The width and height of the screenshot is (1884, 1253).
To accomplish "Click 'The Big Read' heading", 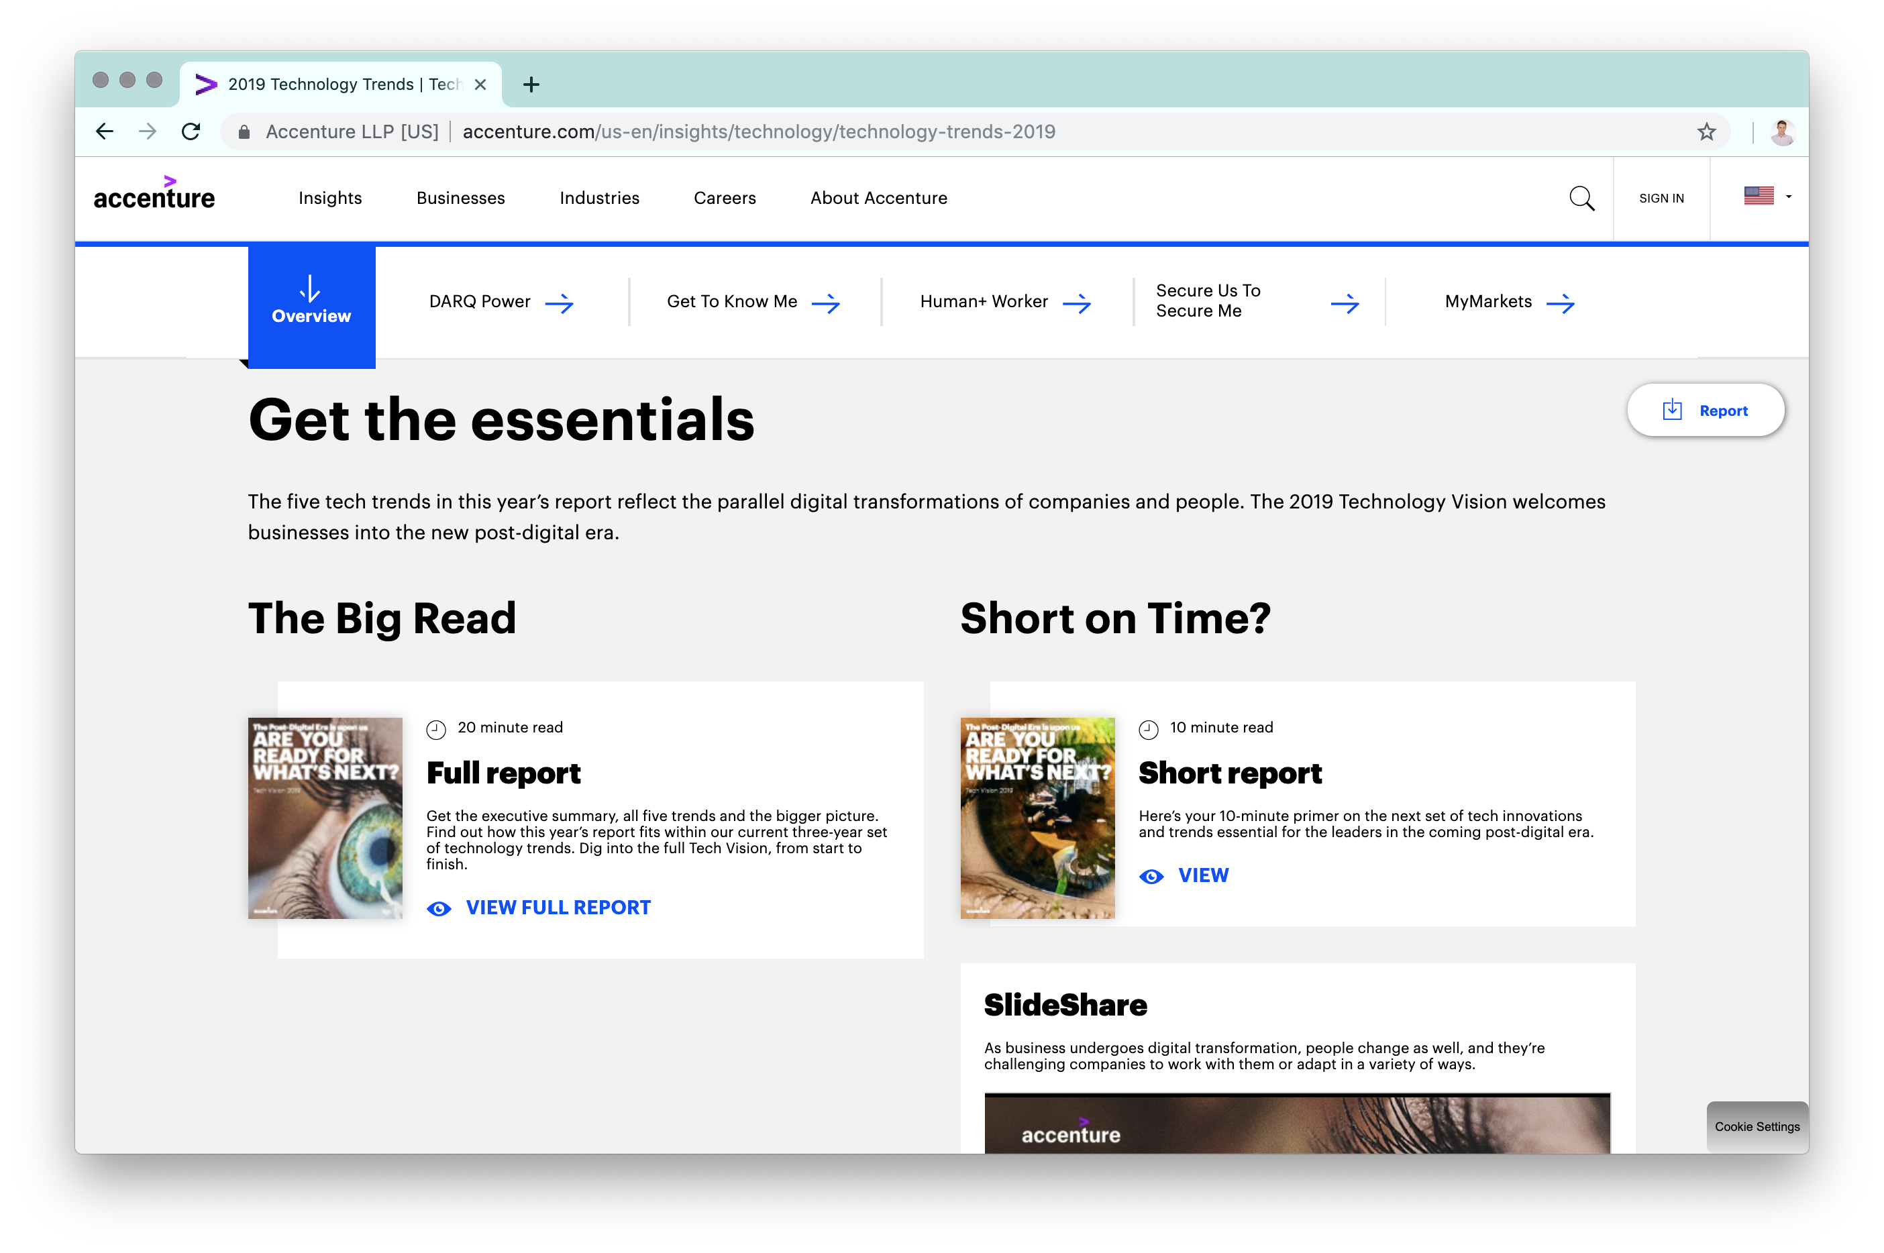I will tap(382, 618).
